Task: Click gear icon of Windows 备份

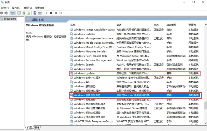Action: point(72,82)
